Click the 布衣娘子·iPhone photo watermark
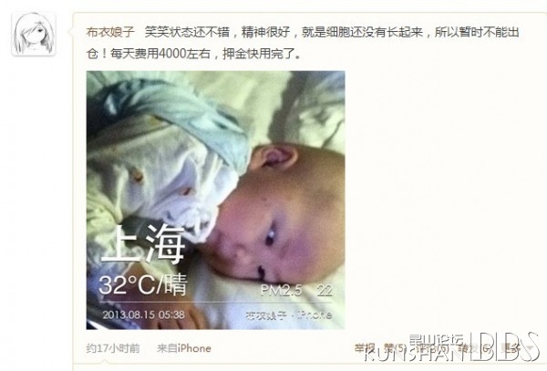This screenshot has width=547, height=371. [x=288, y=315]
